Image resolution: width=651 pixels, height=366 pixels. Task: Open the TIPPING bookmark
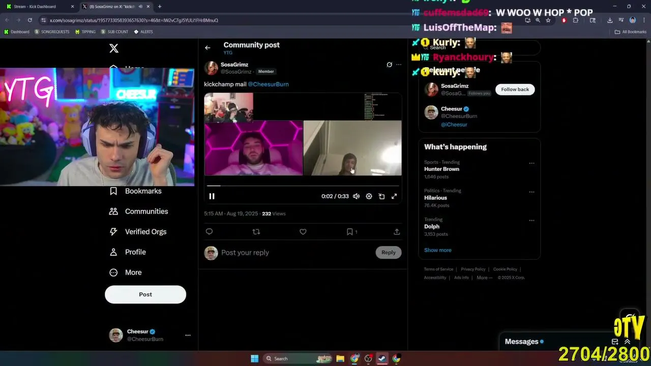click(85, 32)
